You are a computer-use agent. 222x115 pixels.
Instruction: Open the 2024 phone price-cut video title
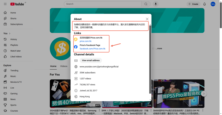(73, 112)
